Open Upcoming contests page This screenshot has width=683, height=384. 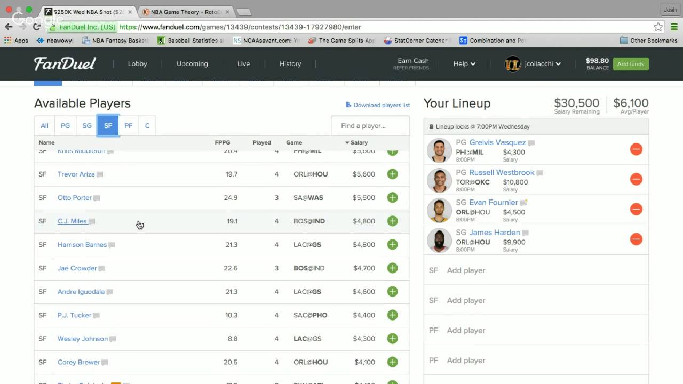[192, 63]
